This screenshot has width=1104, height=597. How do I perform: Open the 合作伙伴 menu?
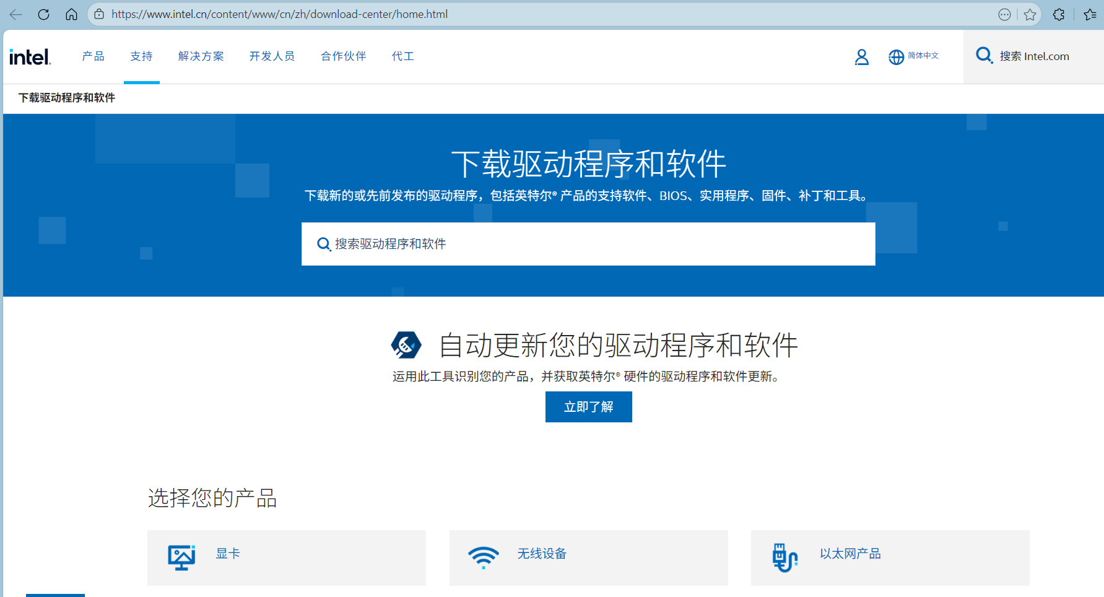344,56
